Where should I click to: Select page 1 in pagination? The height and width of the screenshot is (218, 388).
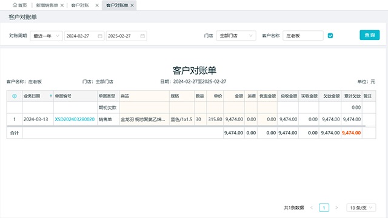[324, 208]
